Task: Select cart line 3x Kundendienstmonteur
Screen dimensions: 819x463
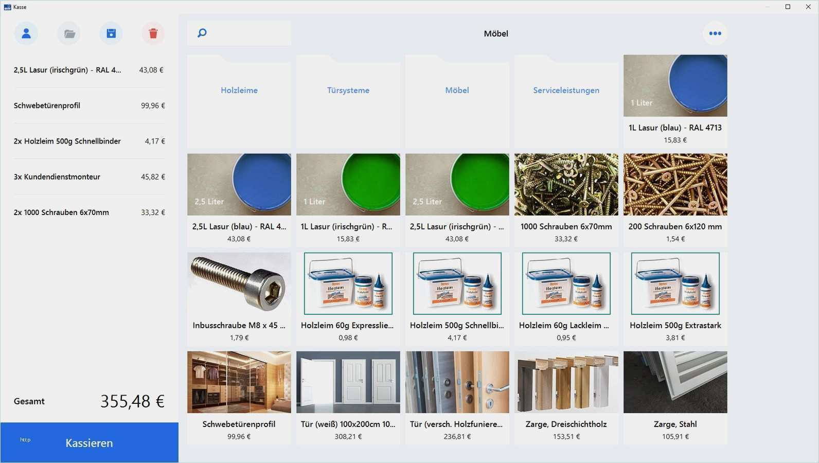Action: point(90,176)
